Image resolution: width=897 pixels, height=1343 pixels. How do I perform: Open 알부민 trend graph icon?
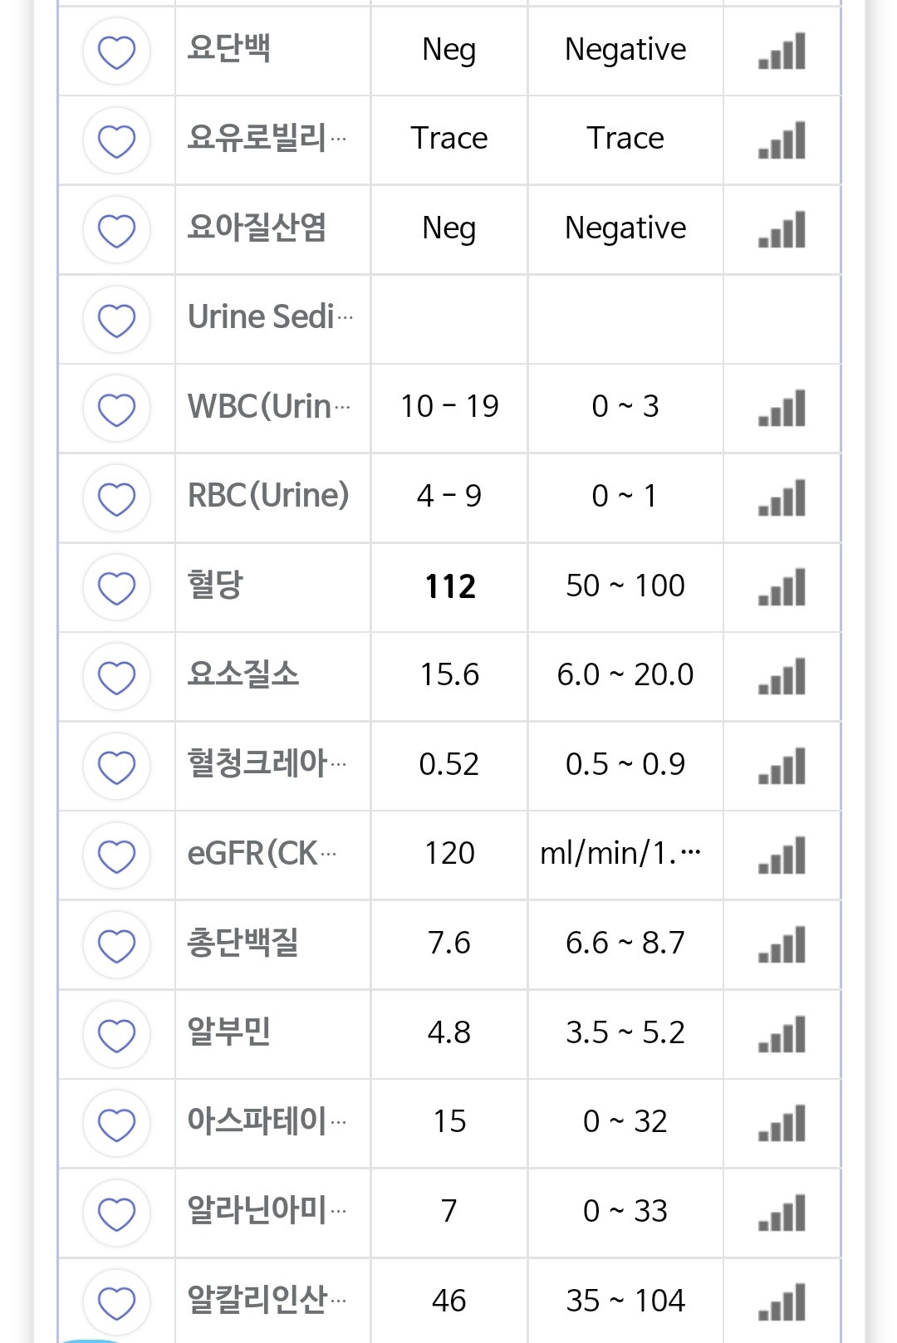pos(782,1034)
